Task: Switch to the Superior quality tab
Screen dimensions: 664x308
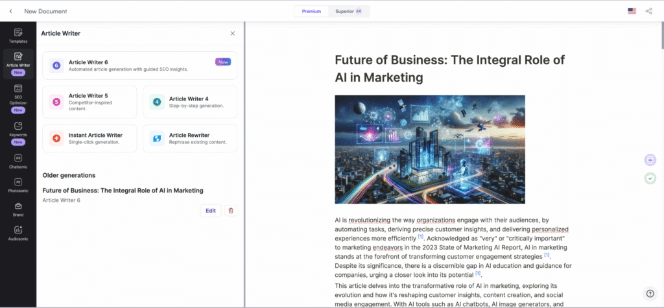Action: (x=348, y=11)
